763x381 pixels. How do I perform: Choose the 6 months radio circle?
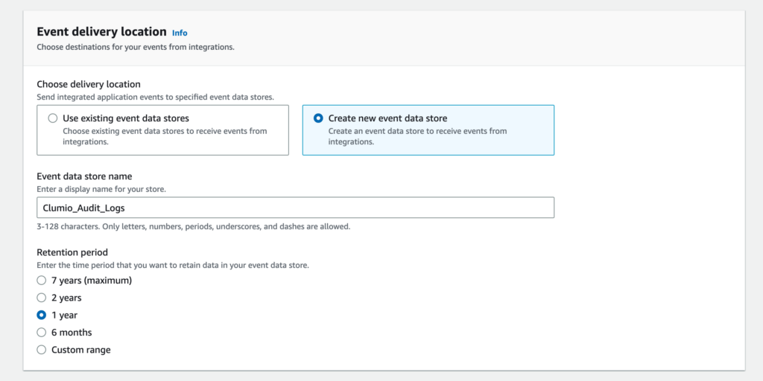[42, 333]
